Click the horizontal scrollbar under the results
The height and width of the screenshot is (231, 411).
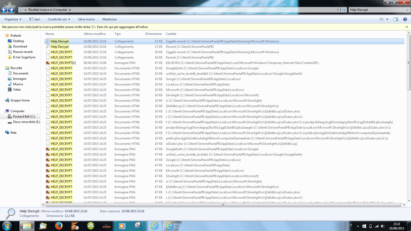[x=223, y=205]
